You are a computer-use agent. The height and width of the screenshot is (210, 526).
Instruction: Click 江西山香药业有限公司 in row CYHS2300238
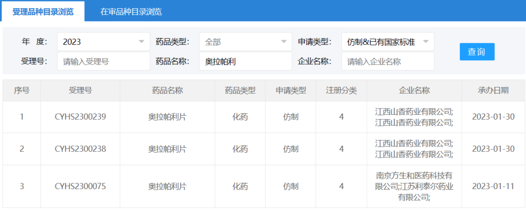point(414,149)
